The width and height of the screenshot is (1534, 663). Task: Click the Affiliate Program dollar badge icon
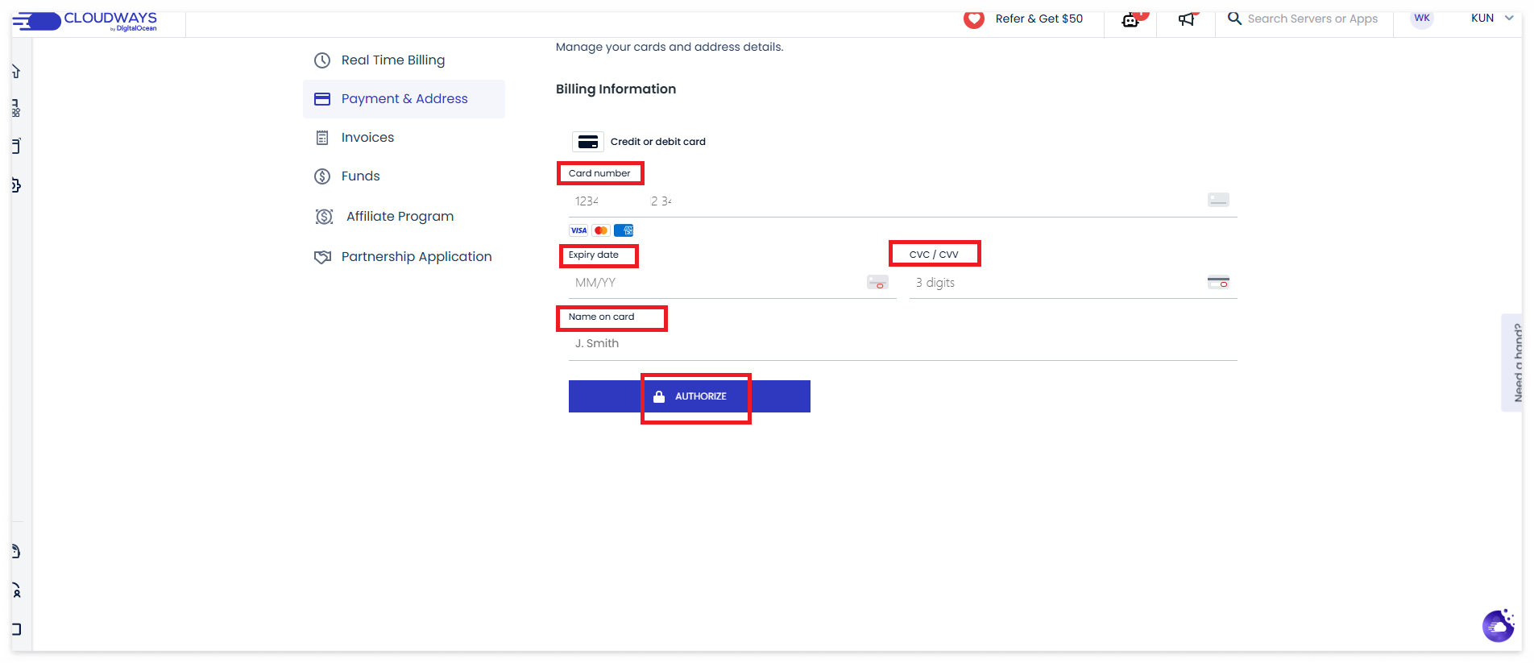click(x=324, y=217)
